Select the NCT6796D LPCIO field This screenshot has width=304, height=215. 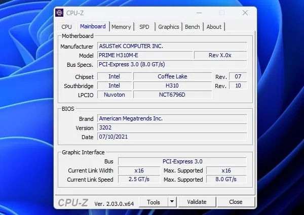172,95
